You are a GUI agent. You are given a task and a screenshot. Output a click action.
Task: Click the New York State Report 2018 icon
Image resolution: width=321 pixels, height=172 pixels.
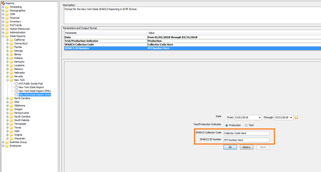[x=16, y=95]
